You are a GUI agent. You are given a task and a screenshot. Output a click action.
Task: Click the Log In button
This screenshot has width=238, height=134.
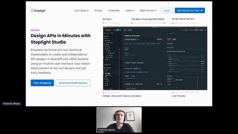[x=167, y=10]
